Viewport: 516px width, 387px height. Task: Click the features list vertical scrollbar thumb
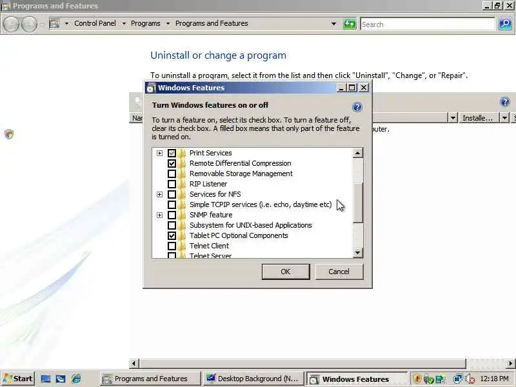pyautogui.click(x=358, y=203)
